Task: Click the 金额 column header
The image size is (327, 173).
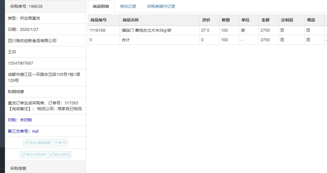Action: [265, 20]
